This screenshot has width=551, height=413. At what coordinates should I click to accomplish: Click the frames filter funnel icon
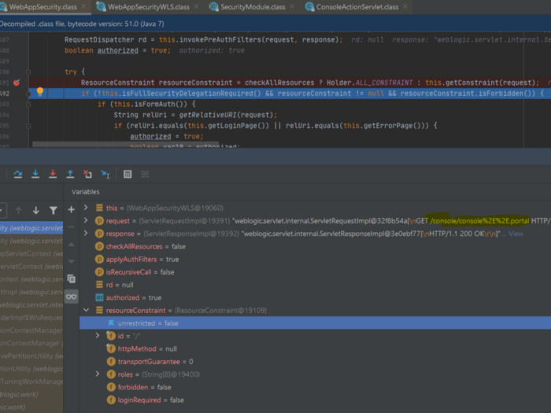pos(54,210)
